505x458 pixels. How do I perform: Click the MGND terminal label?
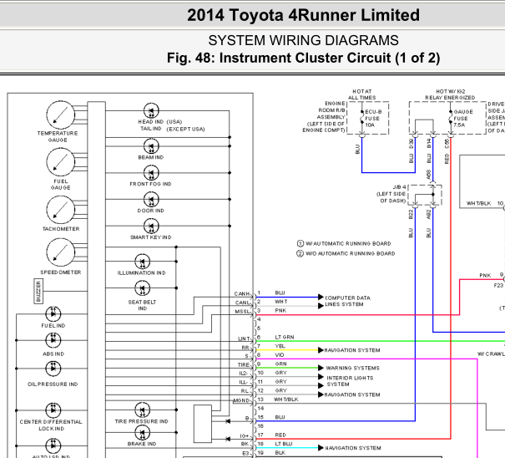(241, 400)
